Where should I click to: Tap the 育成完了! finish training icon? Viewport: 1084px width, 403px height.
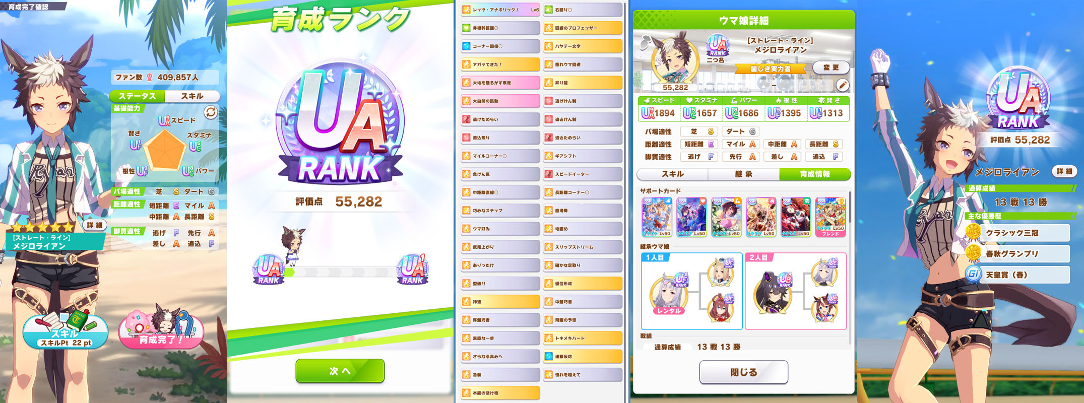coord(161,330)
